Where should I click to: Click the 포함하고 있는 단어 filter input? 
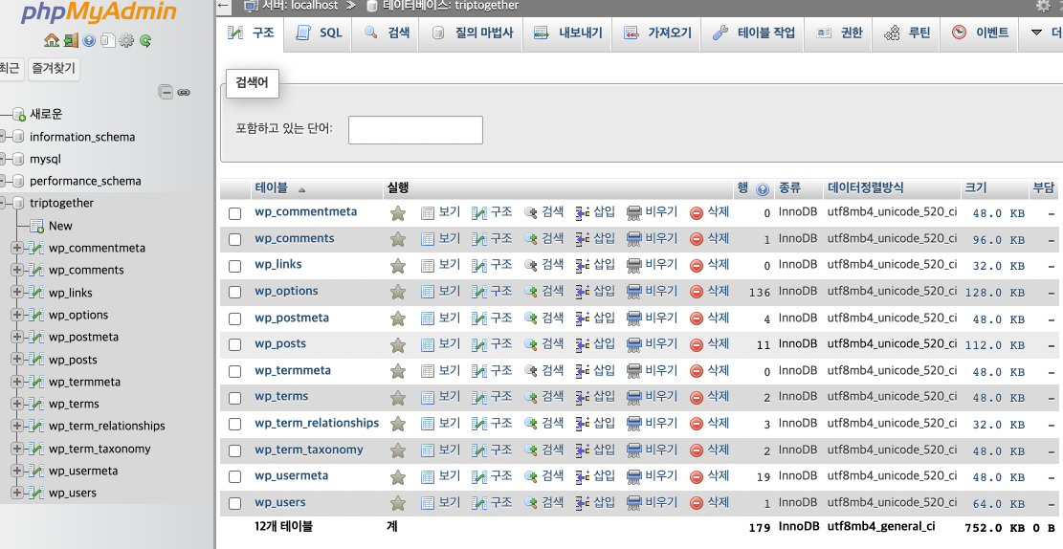(415, 130)
